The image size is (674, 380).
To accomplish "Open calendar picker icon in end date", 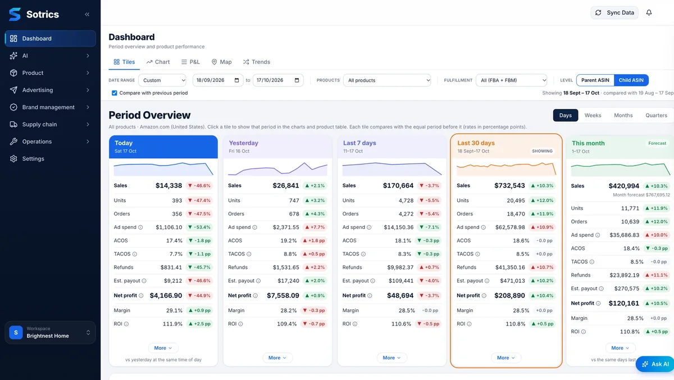I will tap(297, 80).
